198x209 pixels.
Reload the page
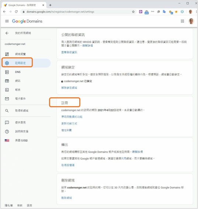coord(16,12)
